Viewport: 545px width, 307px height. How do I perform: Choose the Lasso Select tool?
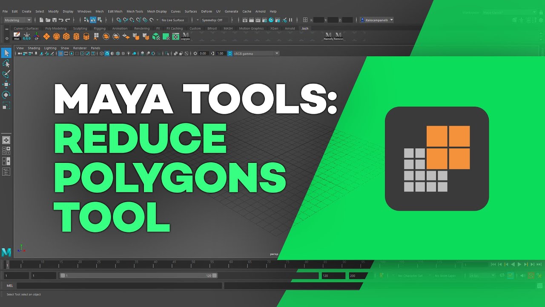coord(6,64)
